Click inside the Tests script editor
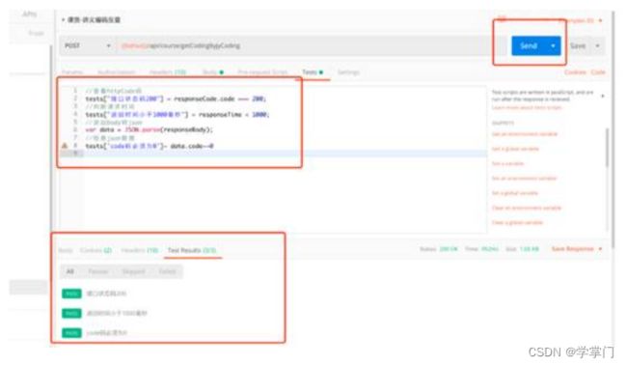Screen dimensions: 627x366 point(273,160)
